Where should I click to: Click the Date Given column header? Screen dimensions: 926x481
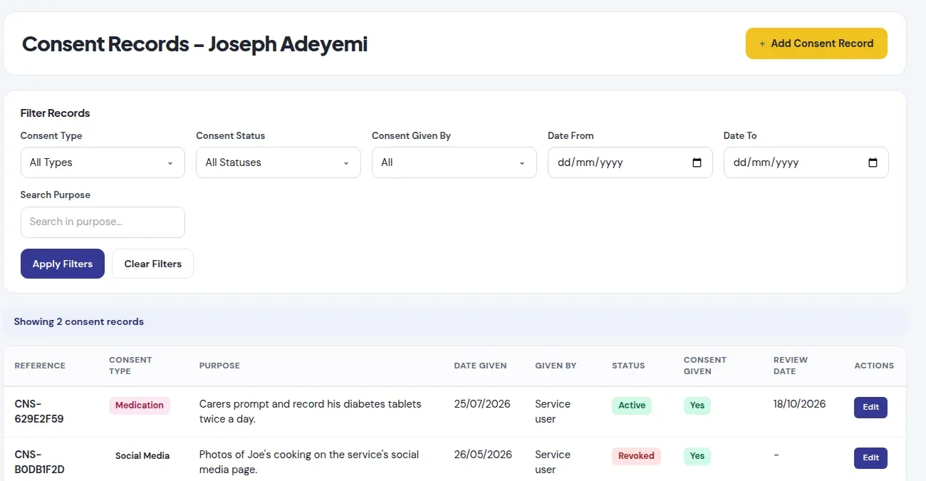(480, 366)
